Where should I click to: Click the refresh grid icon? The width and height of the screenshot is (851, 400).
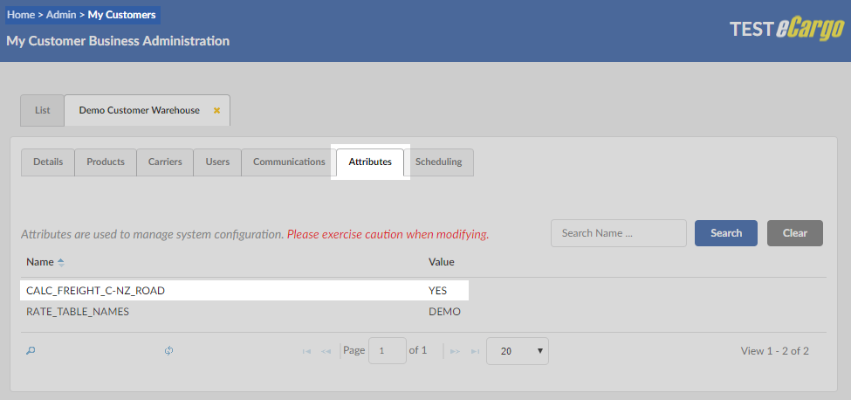pos(169,351)
